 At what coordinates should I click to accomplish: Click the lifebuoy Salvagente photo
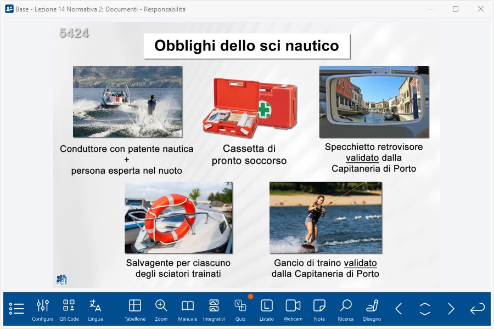[178, 218]
